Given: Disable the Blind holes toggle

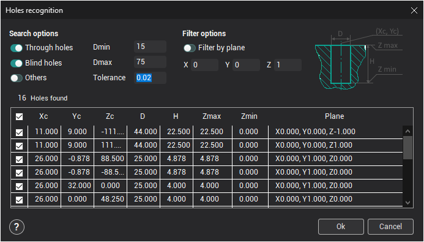Looking at the screenshot, I should click(x=17, y=63).
